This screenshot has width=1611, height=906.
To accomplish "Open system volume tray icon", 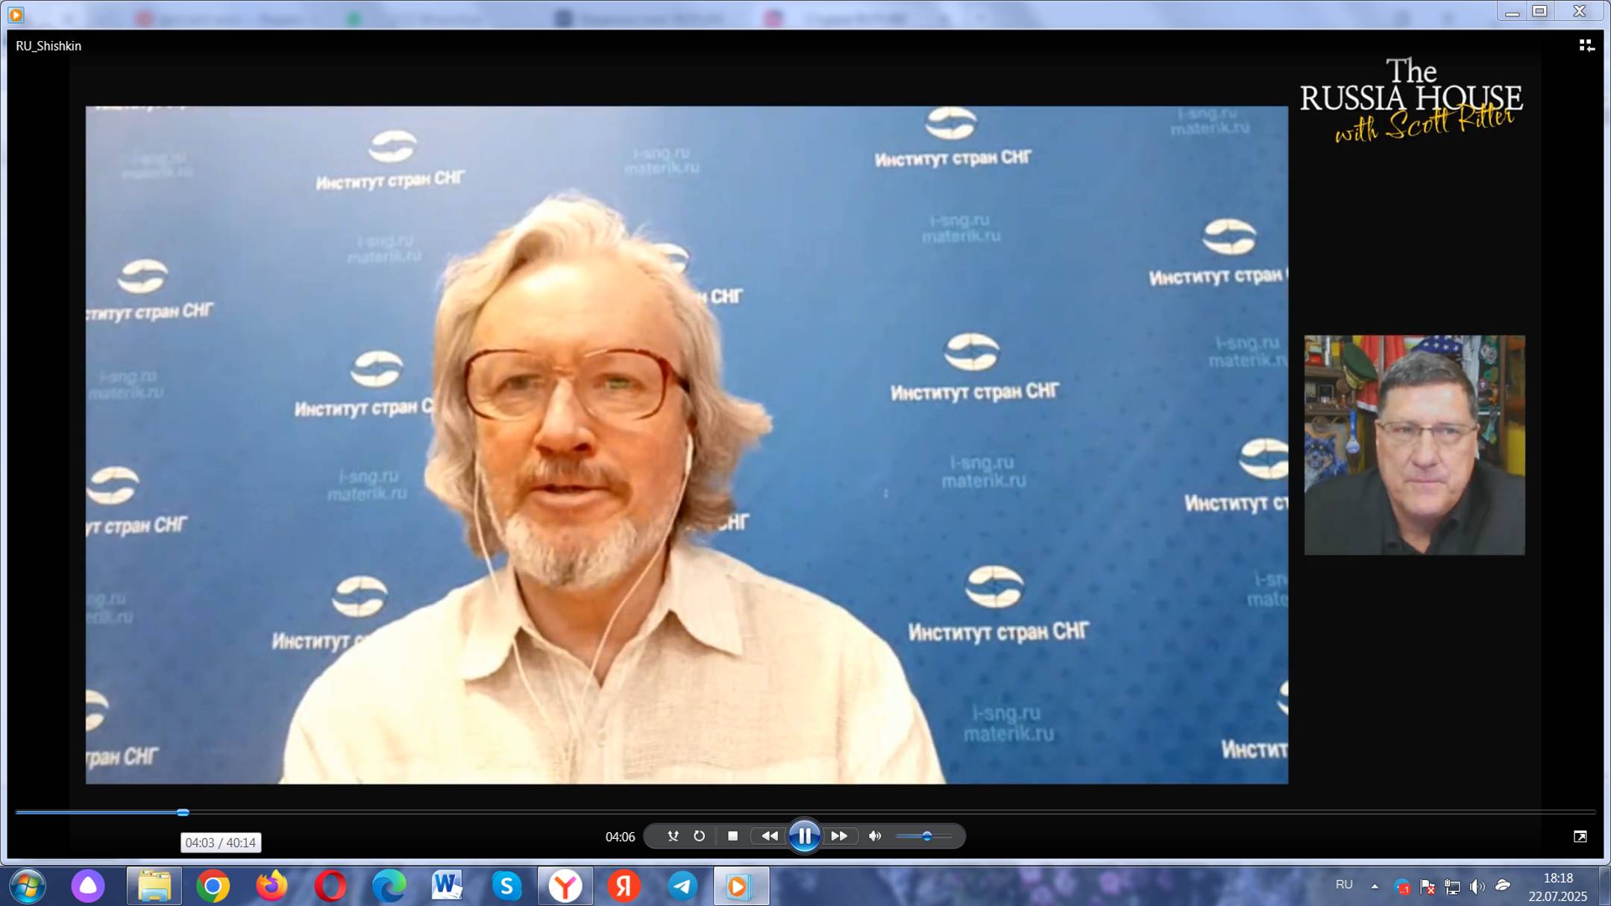I will 1477,886.
